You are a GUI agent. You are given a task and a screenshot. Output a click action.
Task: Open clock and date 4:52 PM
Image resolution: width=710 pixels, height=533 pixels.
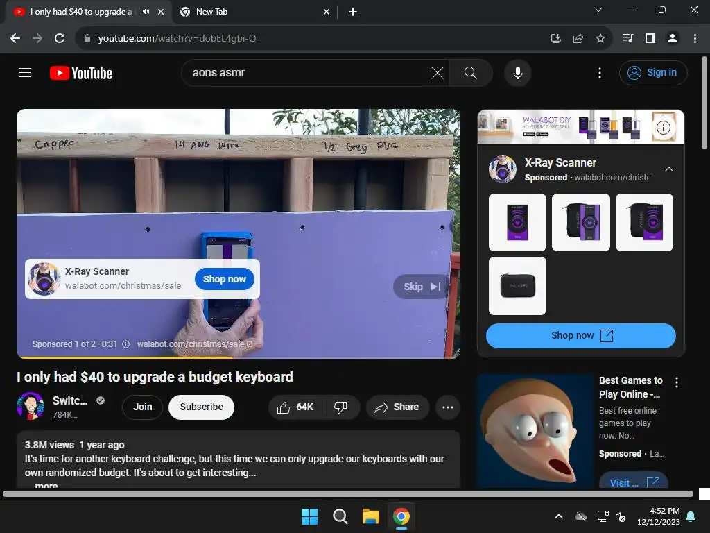tap(659, 516)
